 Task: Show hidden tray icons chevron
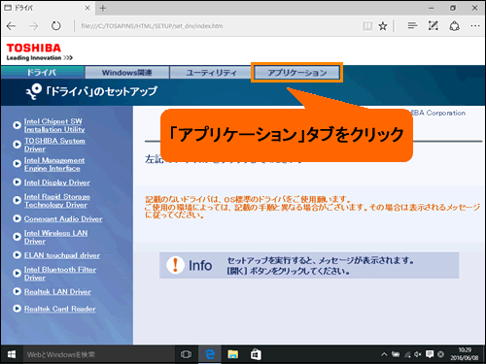point(384,354)
